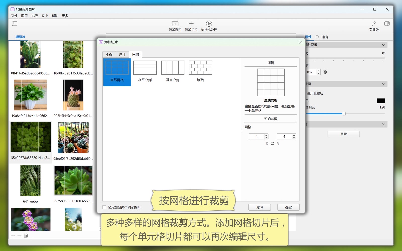Open the Pro version (专业版) icon
402x251 pixels.
pos(374,24)
